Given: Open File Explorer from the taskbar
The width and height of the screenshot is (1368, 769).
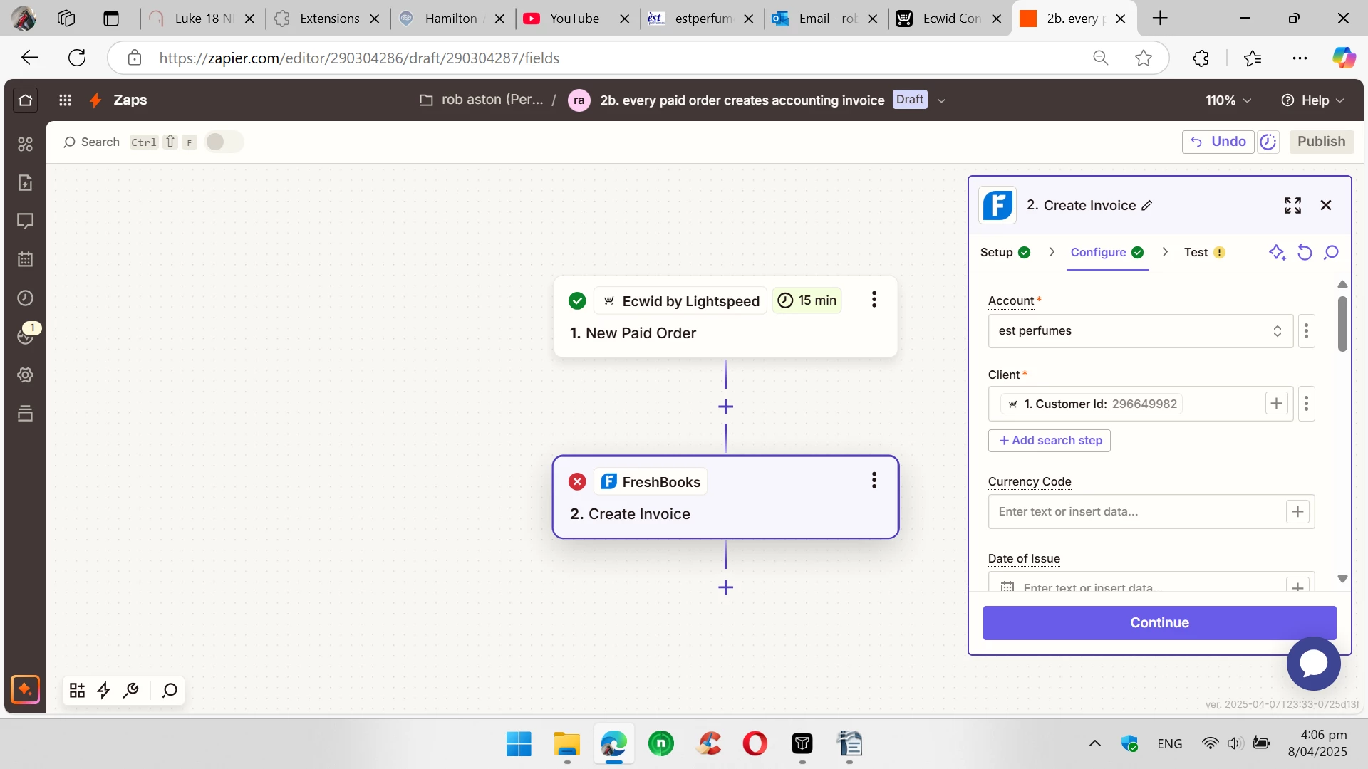Looking at the screenshot, I should pos(566,744).
